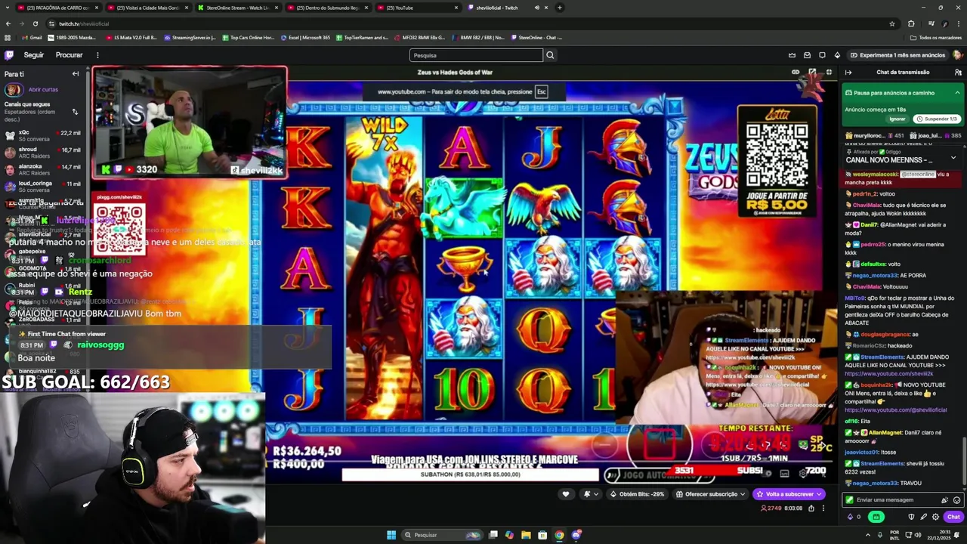967x544 pixels.
Task: Open Volta a subscrever dropdown
Action: coord(789,494)
